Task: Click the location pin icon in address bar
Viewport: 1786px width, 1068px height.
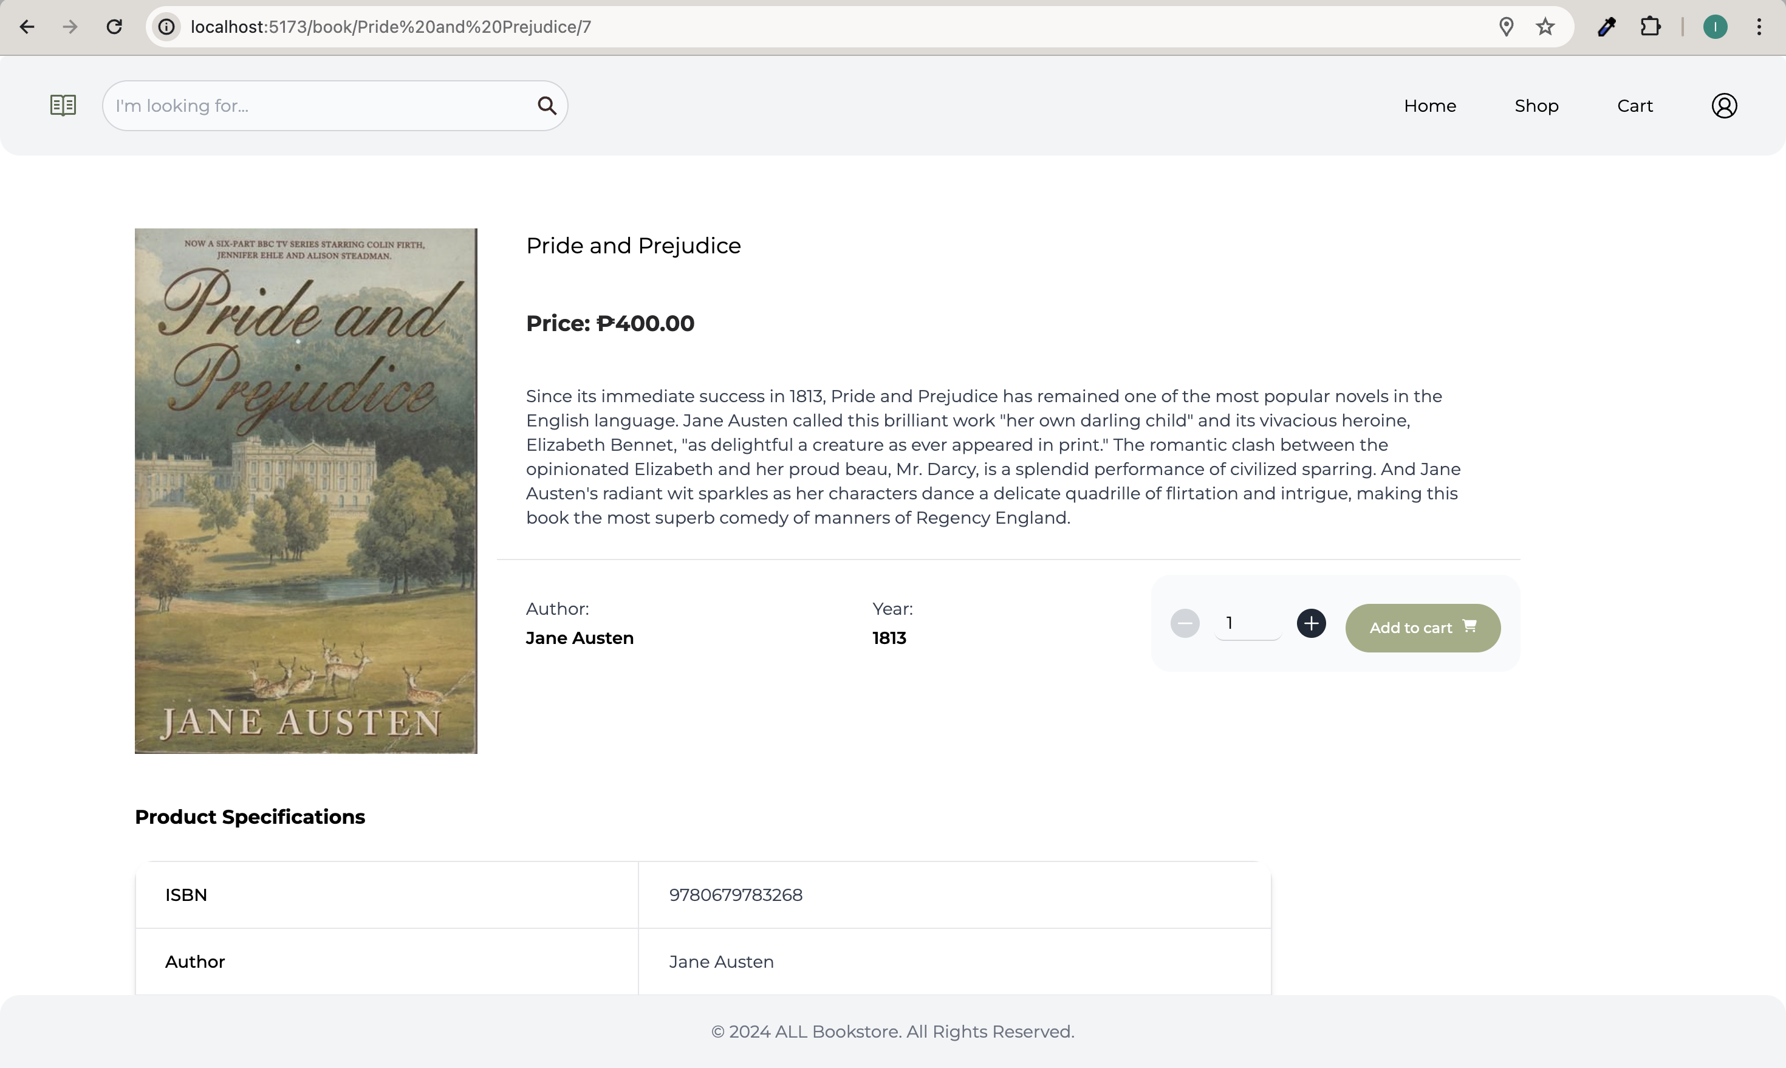Action: pyautogui.click(x=1506, y=27)
